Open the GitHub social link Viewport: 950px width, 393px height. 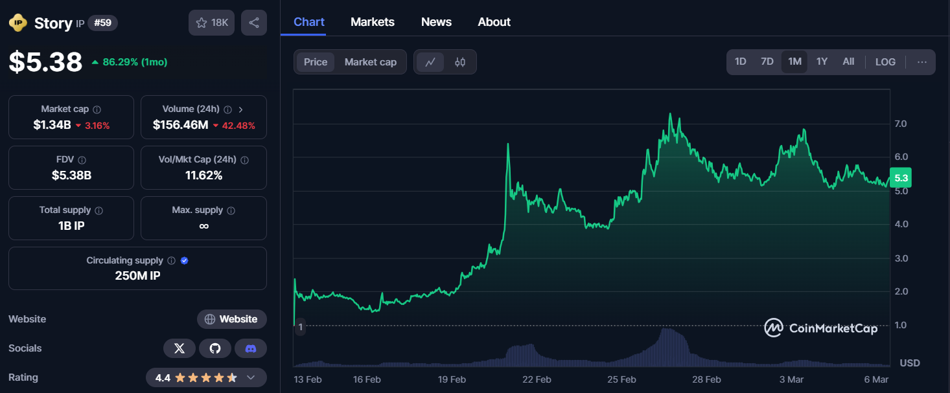215,348
